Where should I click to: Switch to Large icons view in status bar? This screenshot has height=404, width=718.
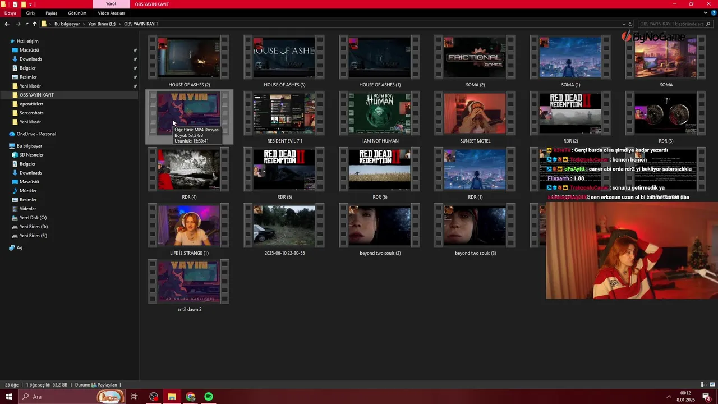(712, 385)
